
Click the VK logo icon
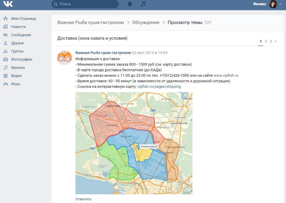[x=8, y=4]
